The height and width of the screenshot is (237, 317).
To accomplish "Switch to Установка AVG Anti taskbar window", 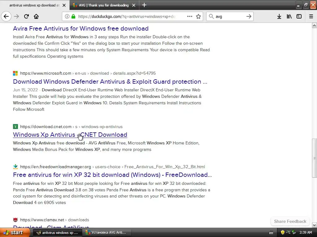I will pyautogui.click(x=107, y=233).
